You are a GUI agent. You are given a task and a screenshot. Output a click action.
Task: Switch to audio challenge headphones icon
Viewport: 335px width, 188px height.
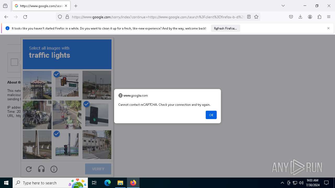[x=41, y=169]
